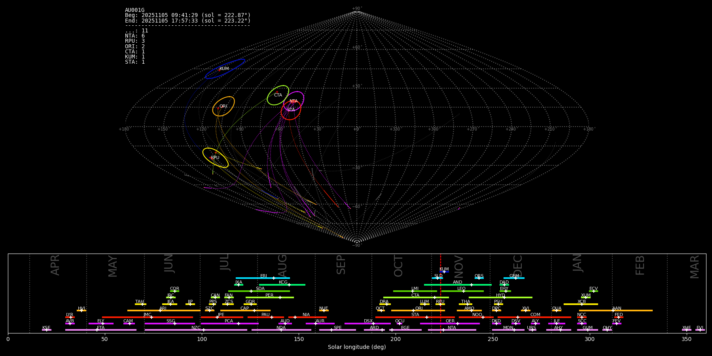Click the red STA radiant ellipse on sky map

tap(291, 110)
